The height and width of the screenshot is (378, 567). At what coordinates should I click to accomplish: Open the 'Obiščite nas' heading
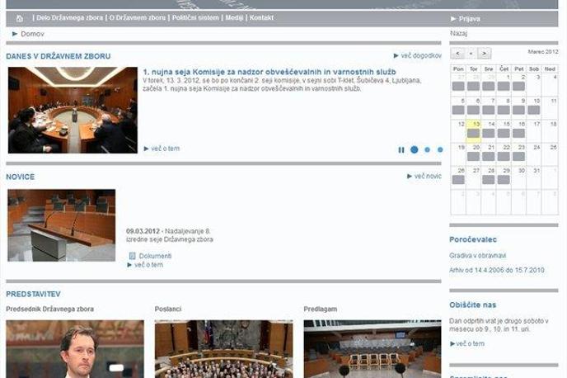[472, 305]
